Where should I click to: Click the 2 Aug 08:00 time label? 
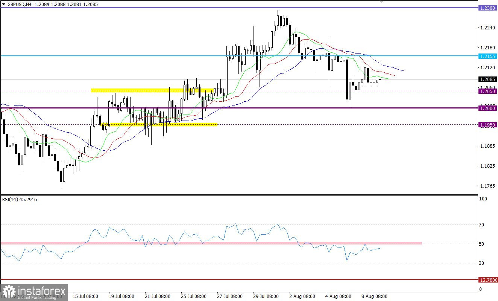coord(302,296)
